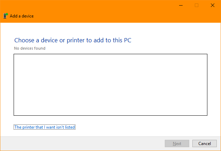Click the "Choose a device or printer" heading
This screenshot has height=151, width=221.
(73, 40)
